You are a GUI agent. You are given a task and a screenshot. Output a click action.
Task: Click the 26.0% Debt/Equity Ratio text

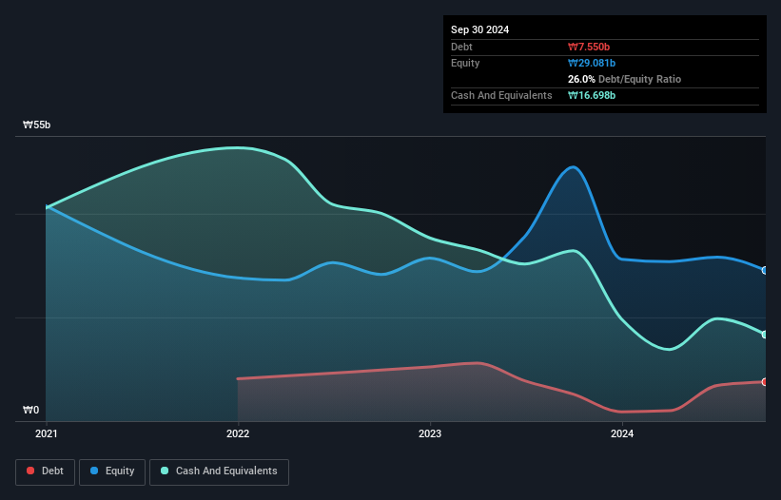coord(624,79)
